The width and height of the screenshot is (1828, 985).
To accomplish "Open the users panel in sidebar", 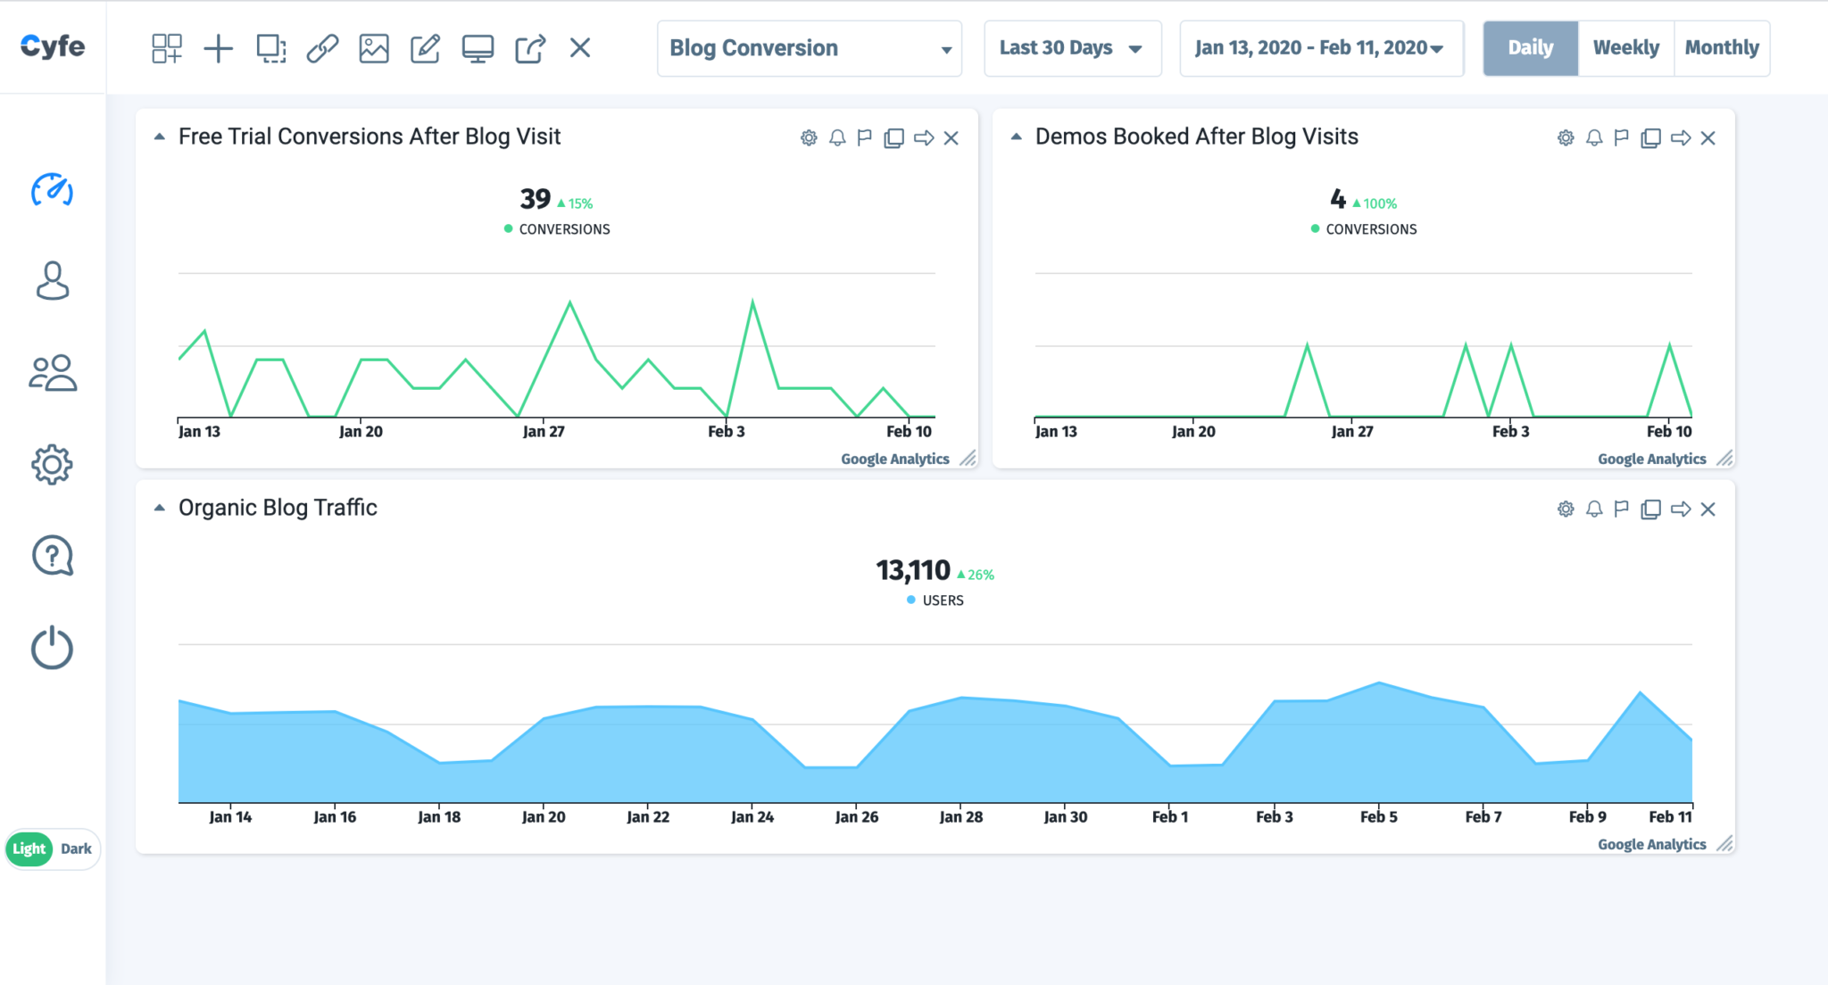I will pyautogui.click(x=53, y=373).
